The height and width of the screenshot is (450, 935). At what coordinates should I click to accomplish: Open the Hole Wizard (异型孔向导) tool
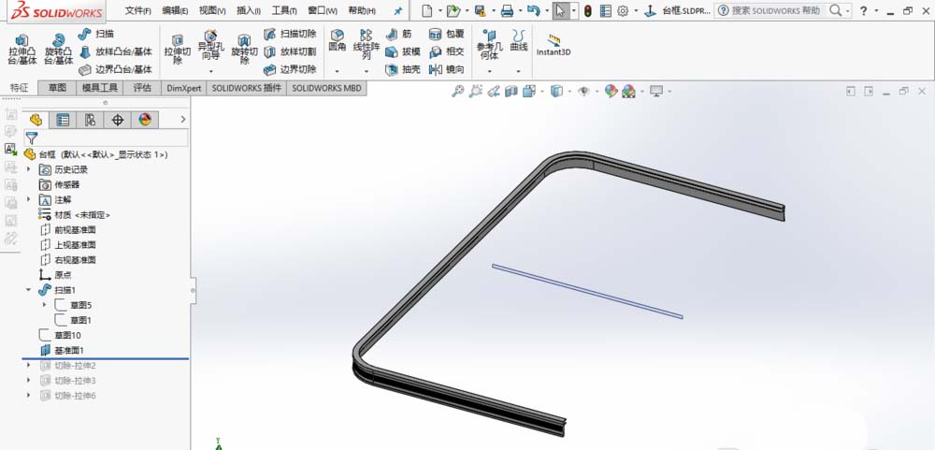[209, 45]
